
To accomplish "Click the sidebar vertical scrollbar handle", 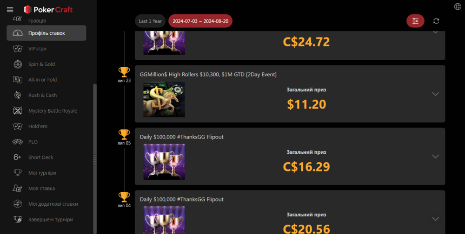I will pyautogui.click(x=95, y=158).
